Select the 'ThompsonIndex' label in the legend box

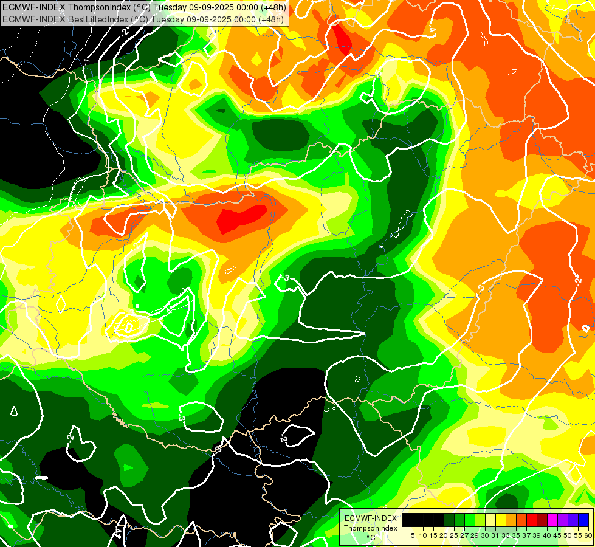pos(371,528)
